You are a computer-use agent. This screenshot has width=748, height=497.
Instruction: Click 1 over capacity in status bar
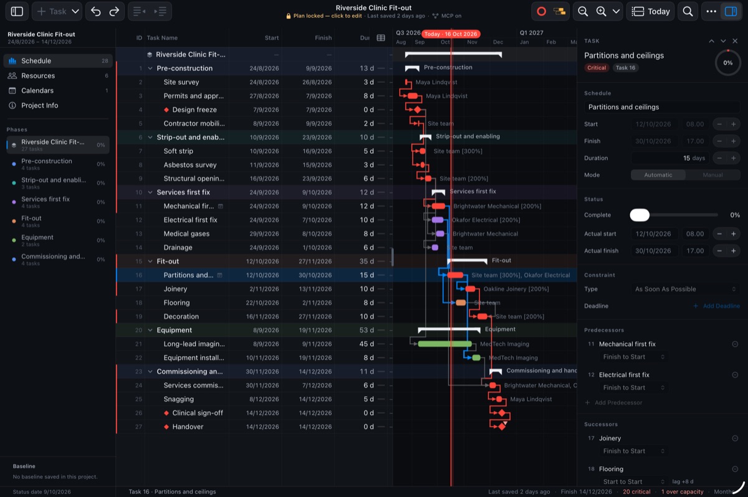click(x=683, y=492)
